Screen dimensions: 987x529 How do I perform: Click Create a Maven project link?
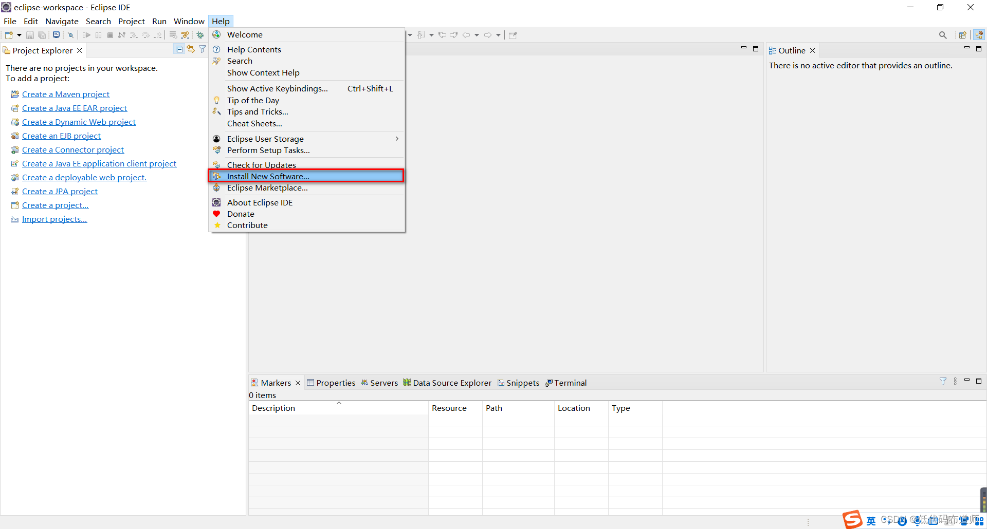coord(66,94)
